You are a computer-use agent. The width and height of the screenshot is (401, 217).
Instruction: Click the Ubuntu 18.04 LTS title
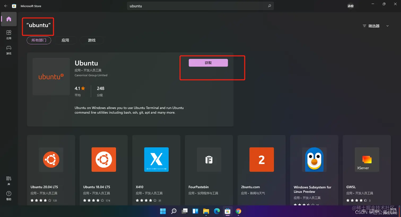[x=97, y=187]
